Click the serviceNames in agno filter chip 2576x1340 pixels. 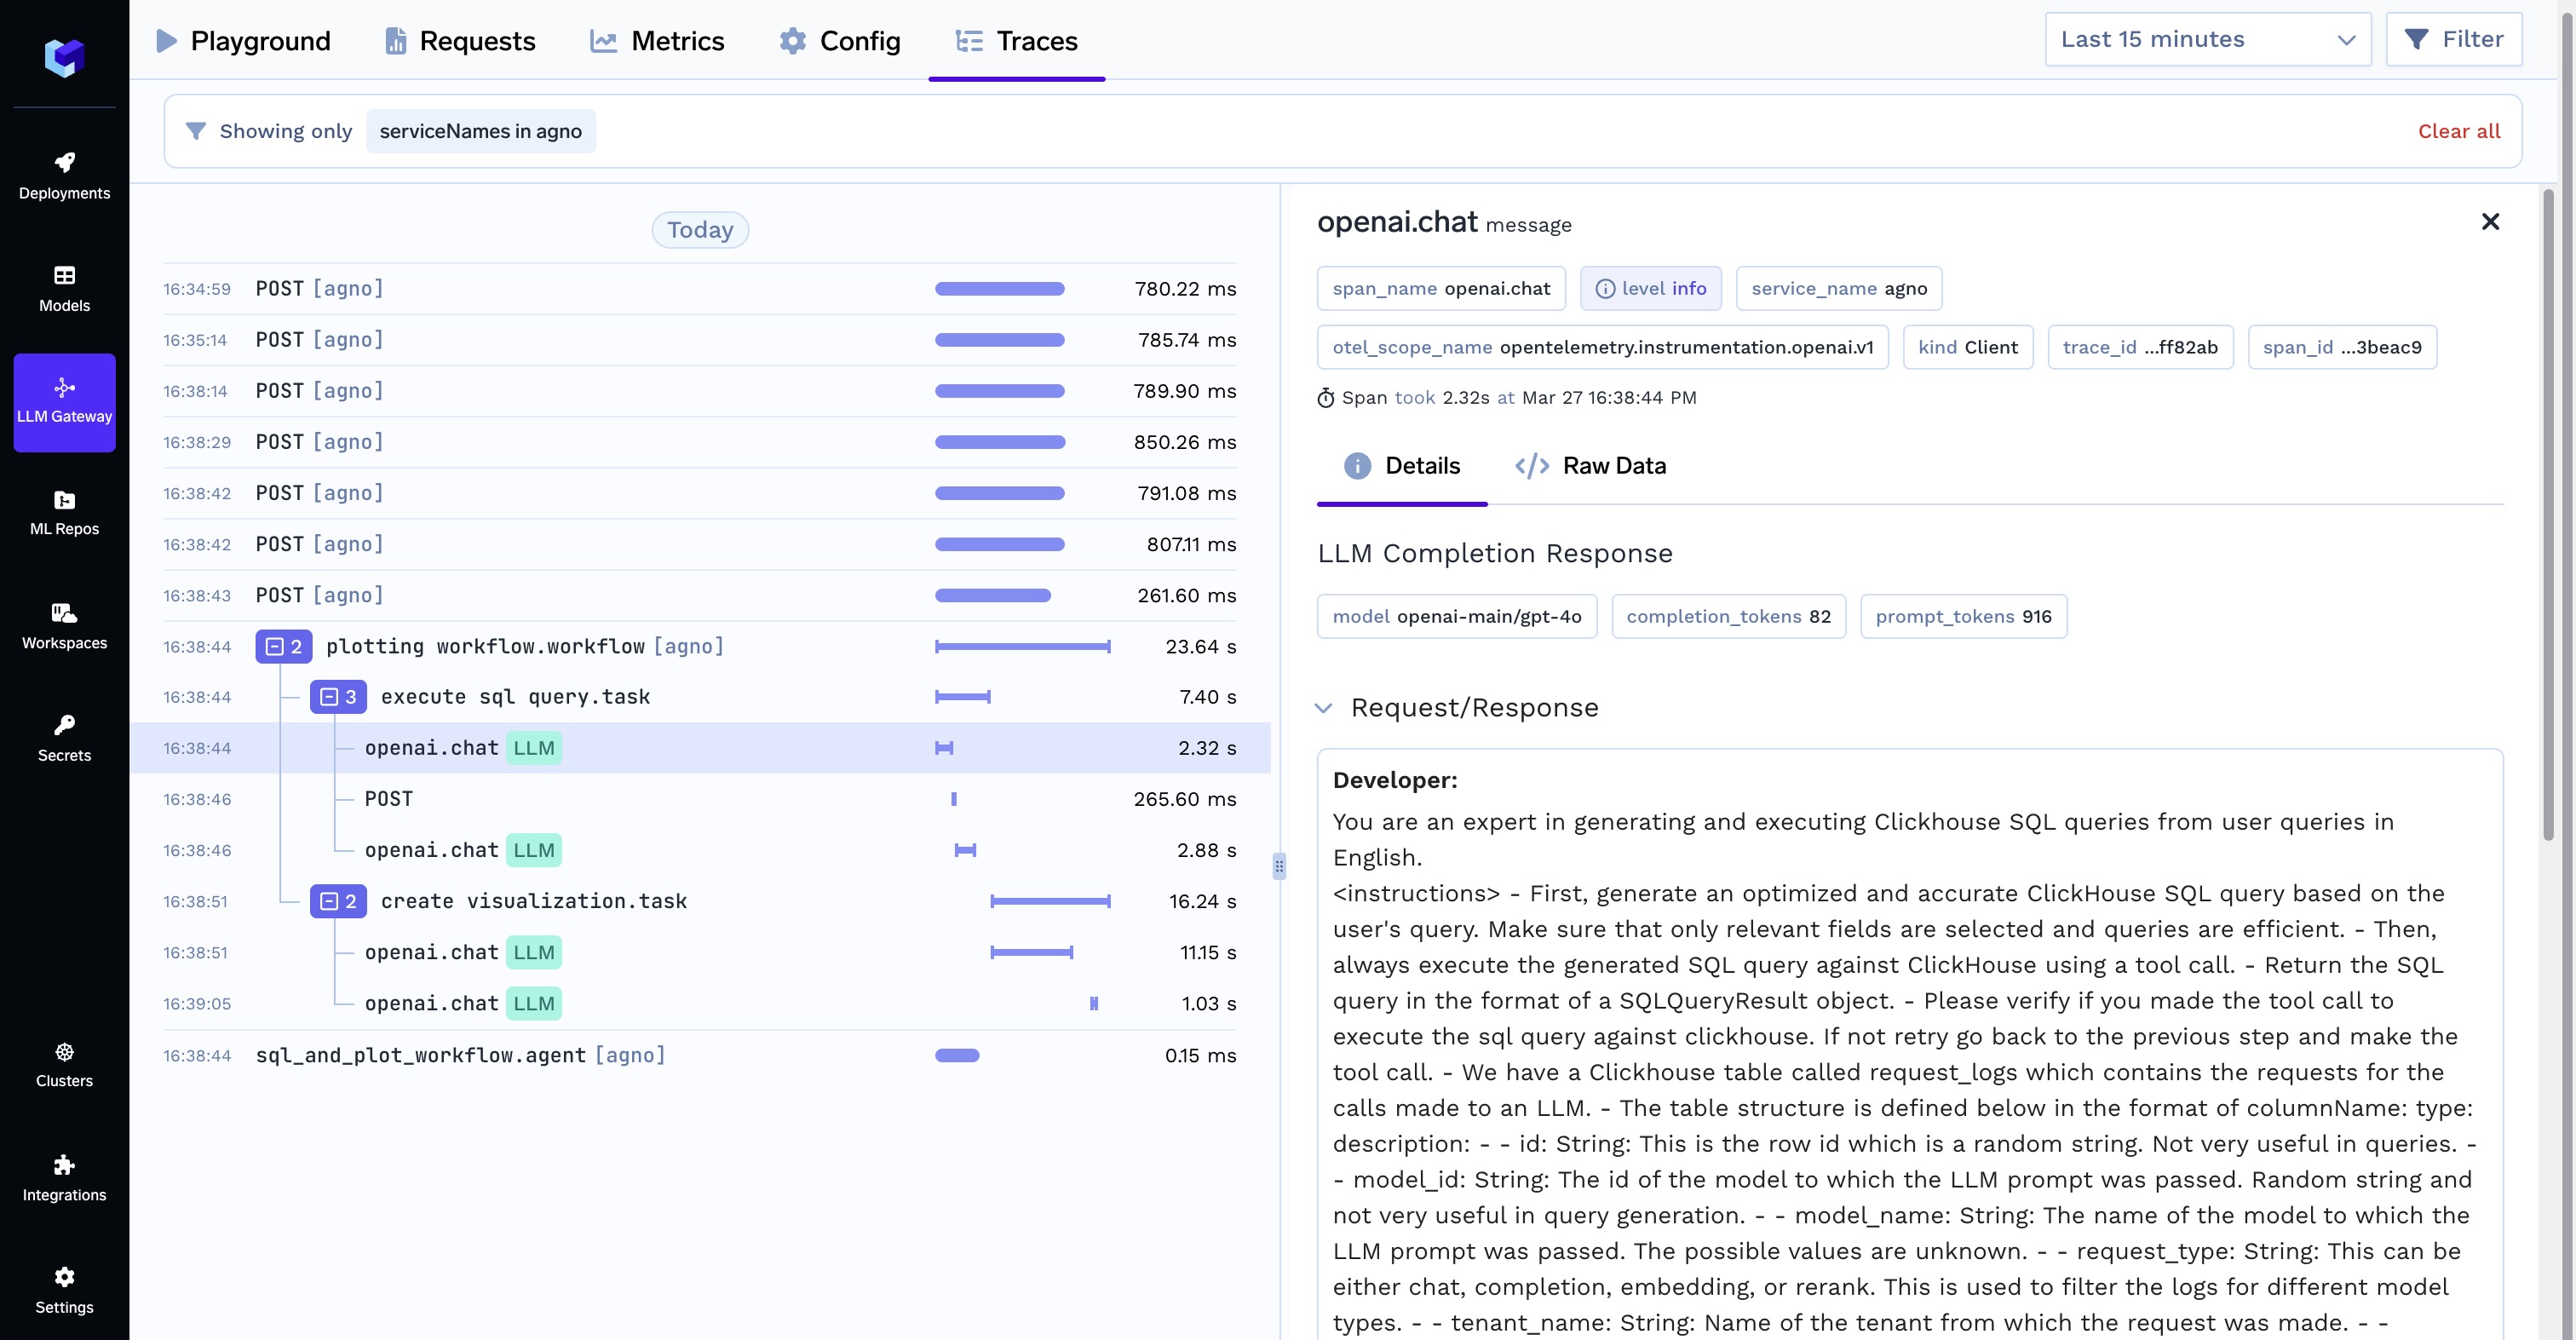coord(480,131)
